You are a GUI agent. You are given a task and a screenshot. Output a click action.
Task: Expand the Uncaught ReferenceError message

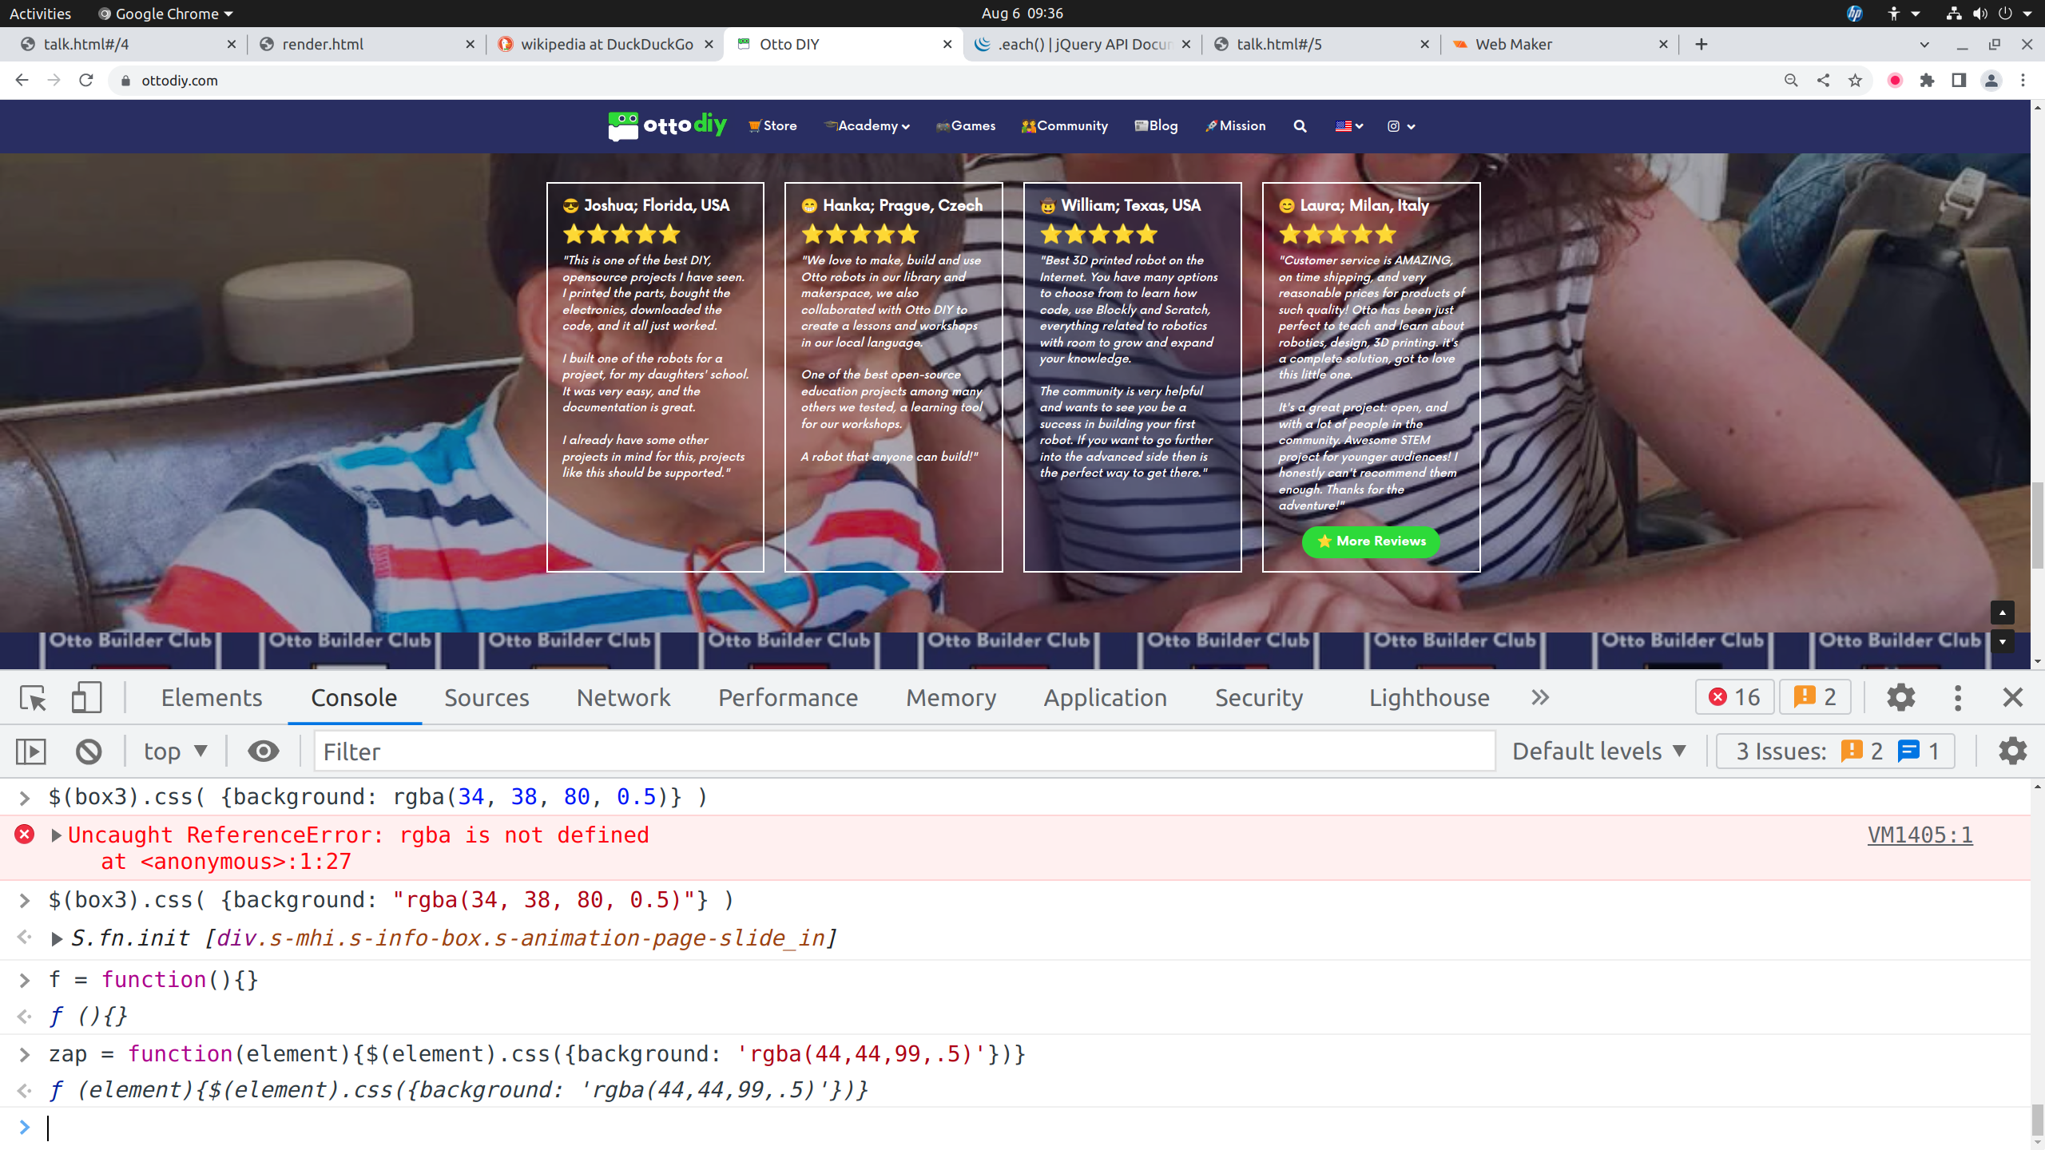(56, 835)
